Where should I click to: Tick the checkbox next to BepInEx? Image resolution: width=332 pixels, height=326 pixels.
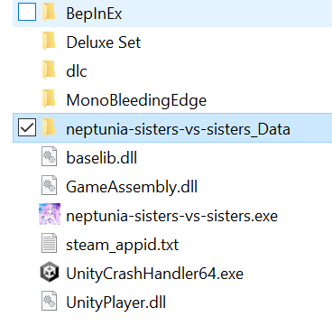point(27,12)
